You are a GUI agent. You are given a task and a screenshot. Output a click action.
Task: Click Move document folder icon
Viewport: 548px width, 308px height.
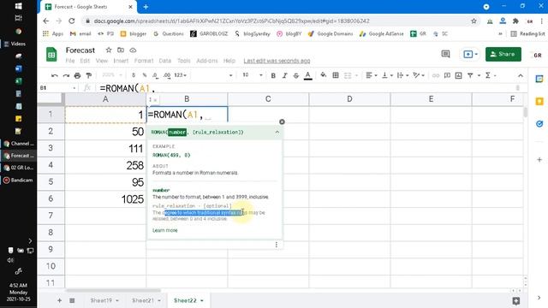click(x=121, y=50)
